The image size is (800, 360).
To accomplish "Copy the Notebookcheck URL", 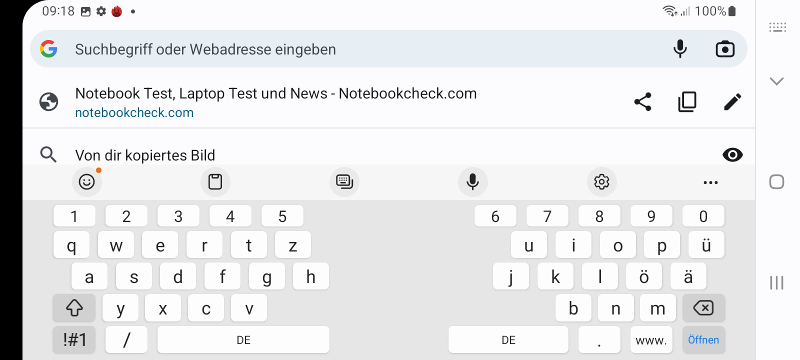I will [x=687, y=102].
